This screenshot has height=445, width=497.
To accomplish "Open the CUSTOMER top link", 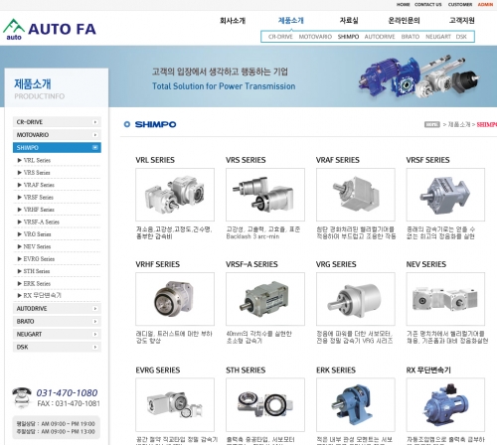I will [x=460, y=4].
